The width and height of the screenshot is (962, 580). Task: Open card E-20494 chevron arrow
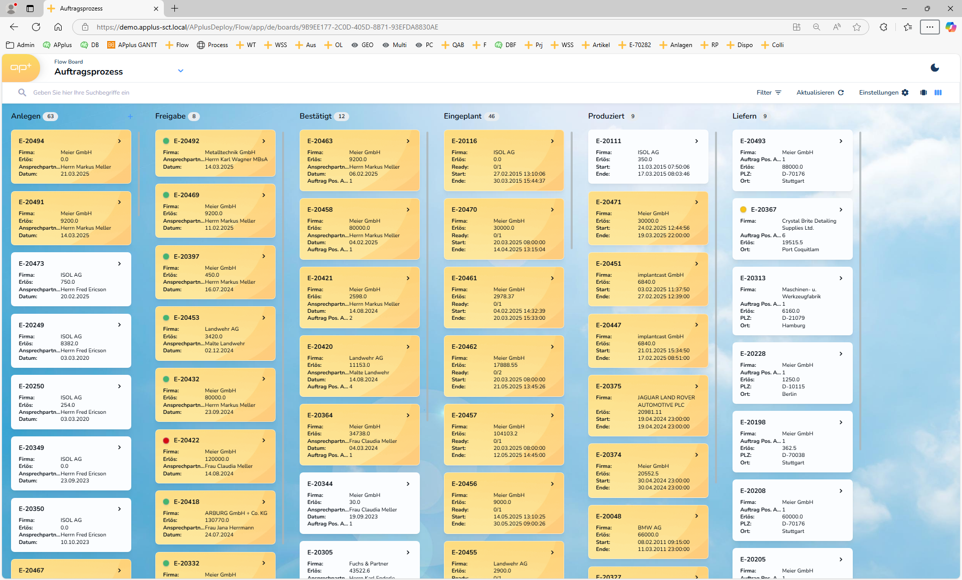coord(119,141)
